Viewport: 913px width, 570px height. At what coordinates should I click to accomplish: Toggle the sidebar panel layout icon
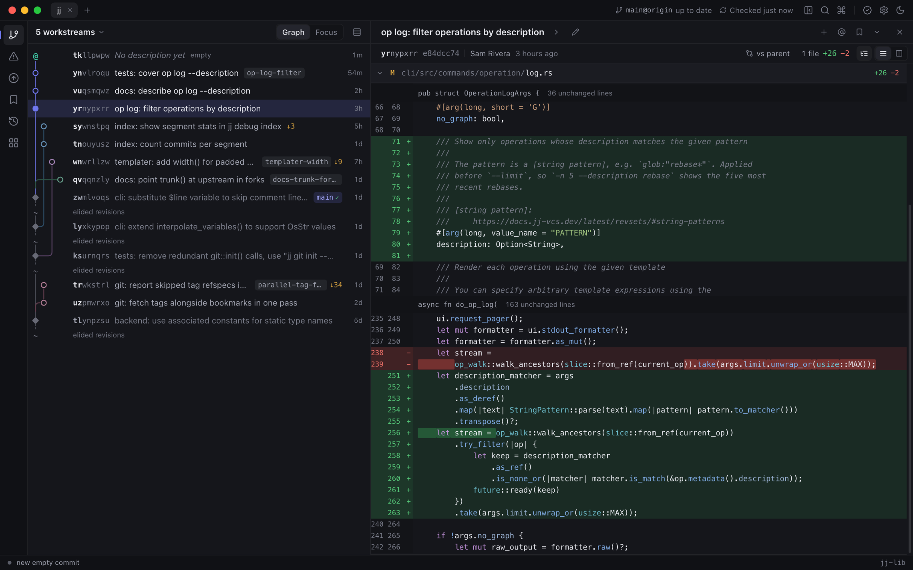808,10
